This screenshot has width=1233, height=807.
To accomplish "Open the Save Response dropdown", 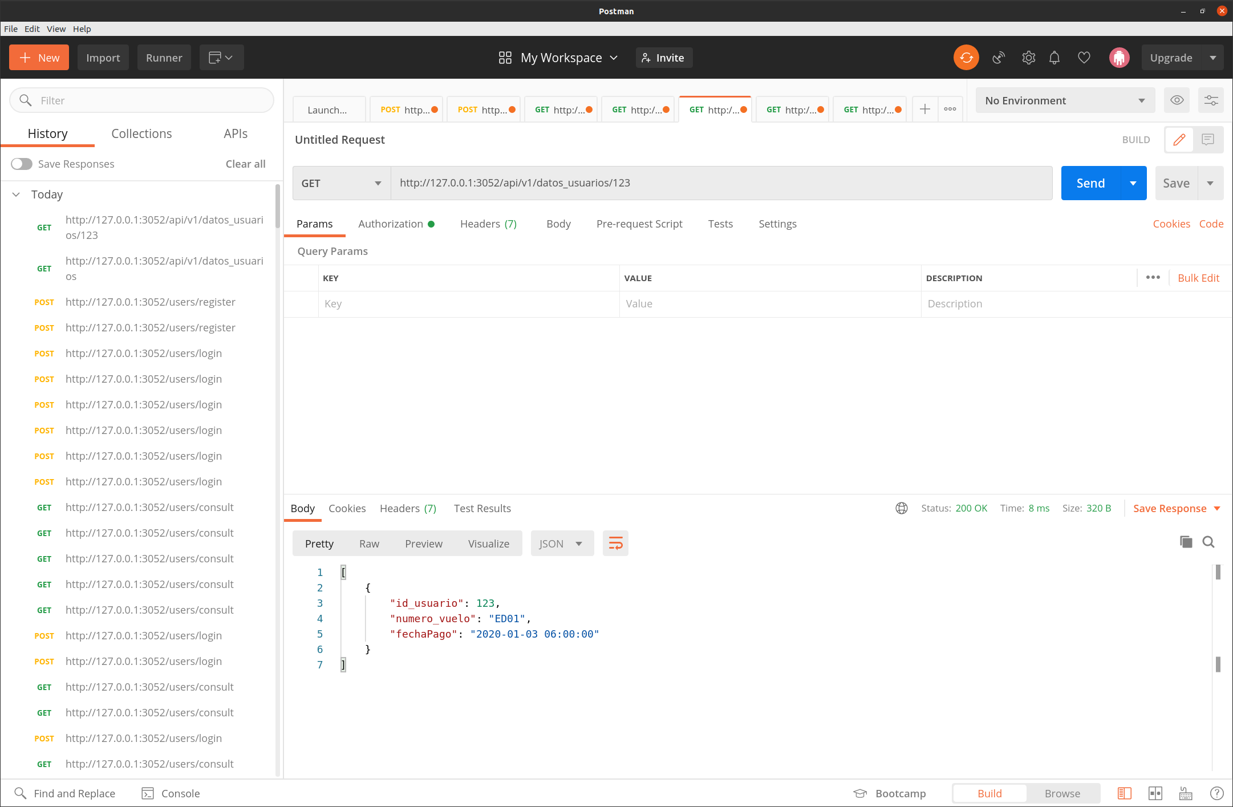I will click(1176, 508).
